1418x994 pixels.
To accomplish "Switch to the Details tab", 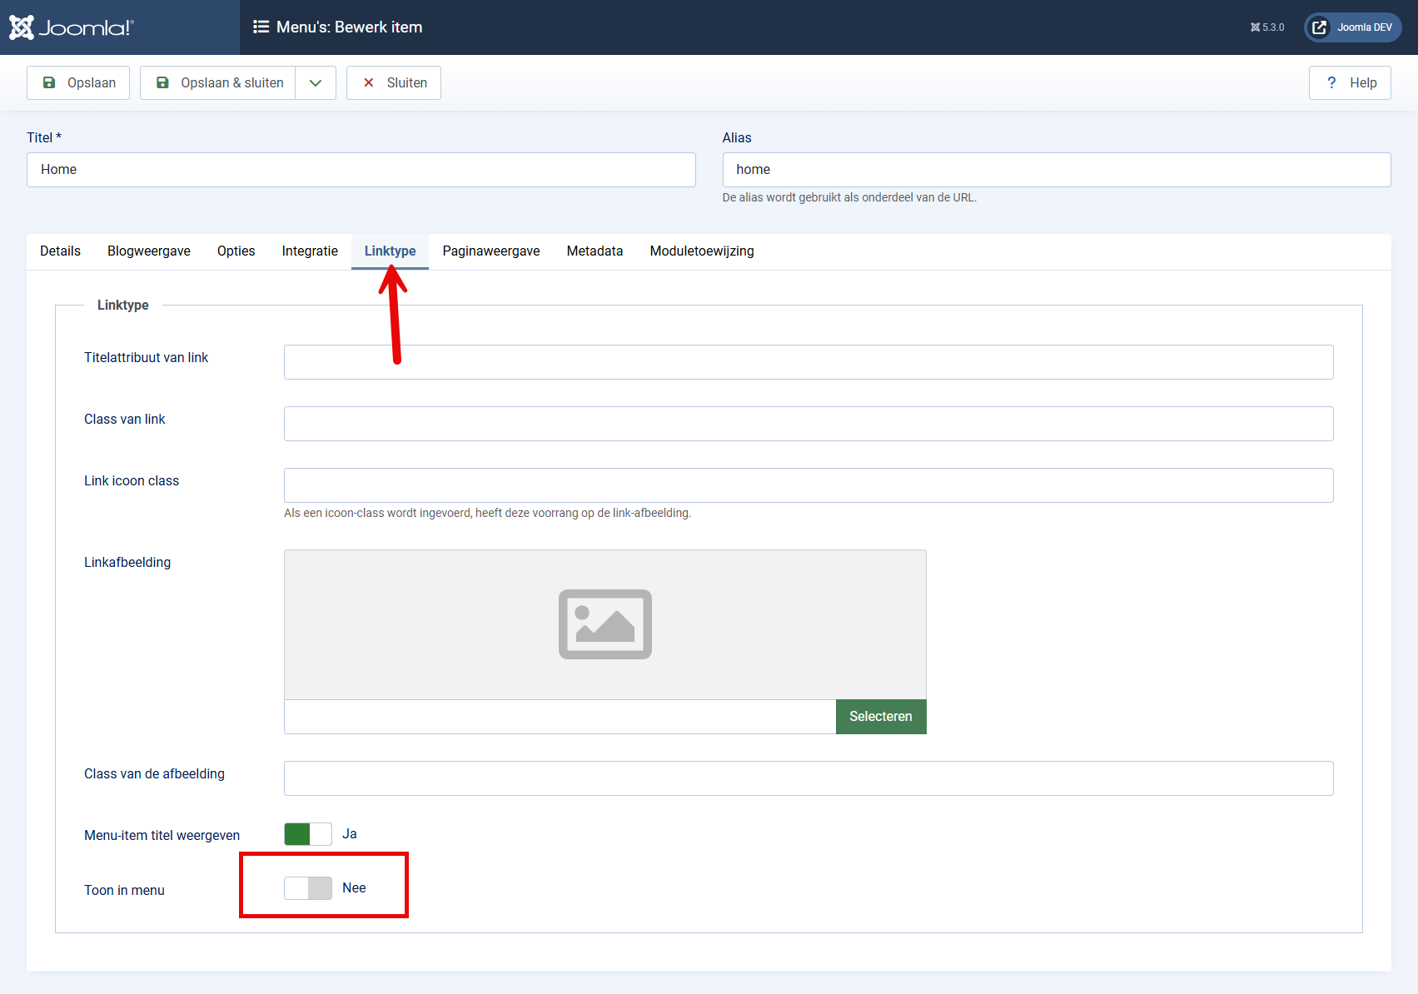I will [60, 251].
